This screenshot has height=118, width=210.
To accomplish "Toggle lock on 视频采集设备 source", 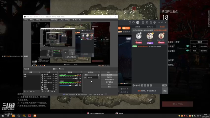I will 56,83.
